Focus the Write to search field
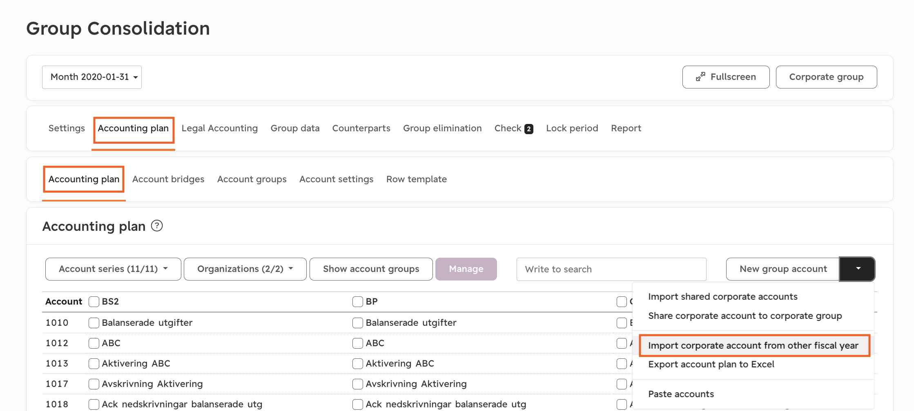 click(x=611, y=269)
